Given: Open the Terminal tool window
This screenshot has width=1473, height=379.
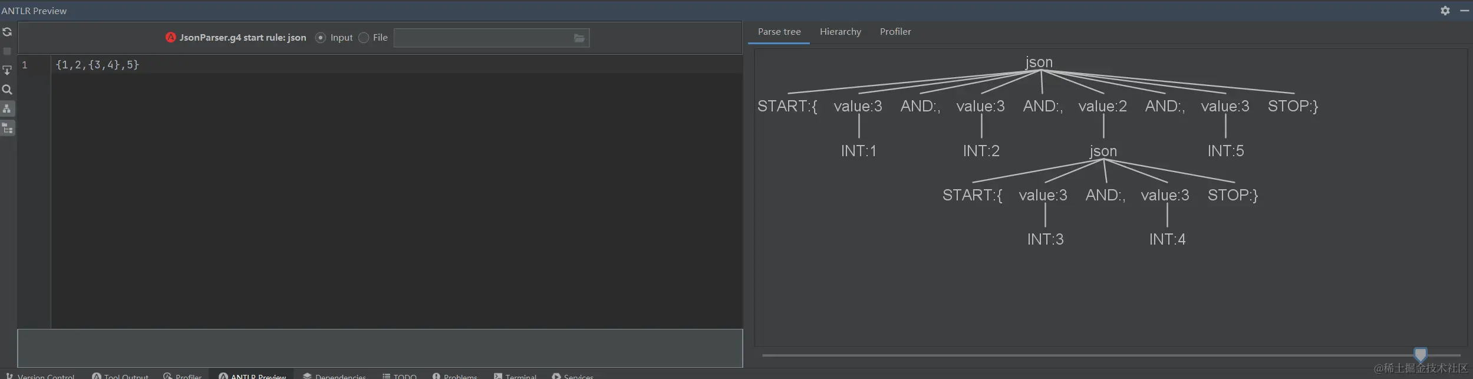Looking at the screenshot, I should click(x=515, y=375).
